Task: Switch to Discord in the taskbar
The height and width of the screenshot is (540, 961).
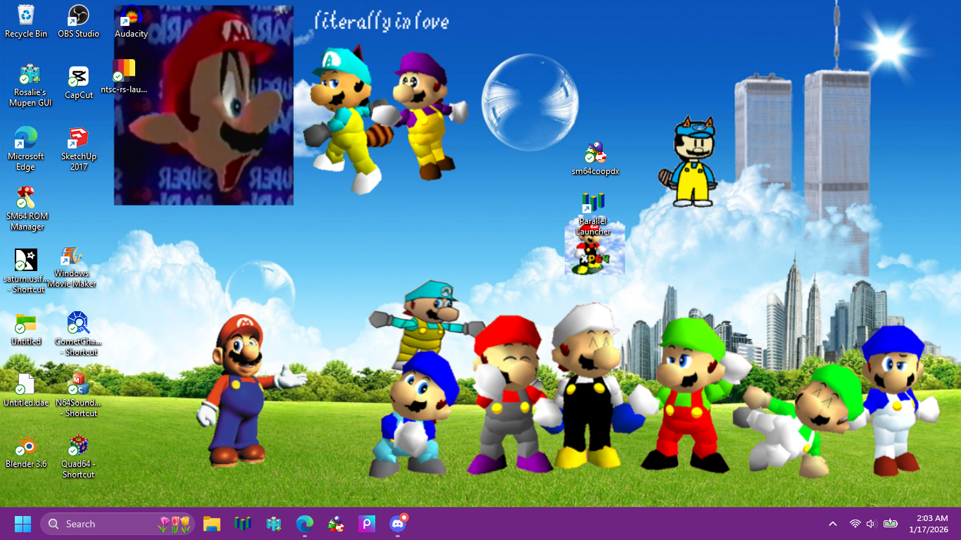Action: point(398,524)
